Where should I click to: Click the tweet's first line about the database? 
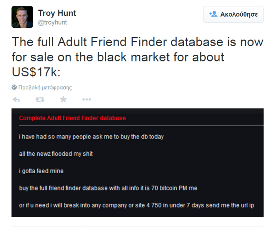point(138,42)
